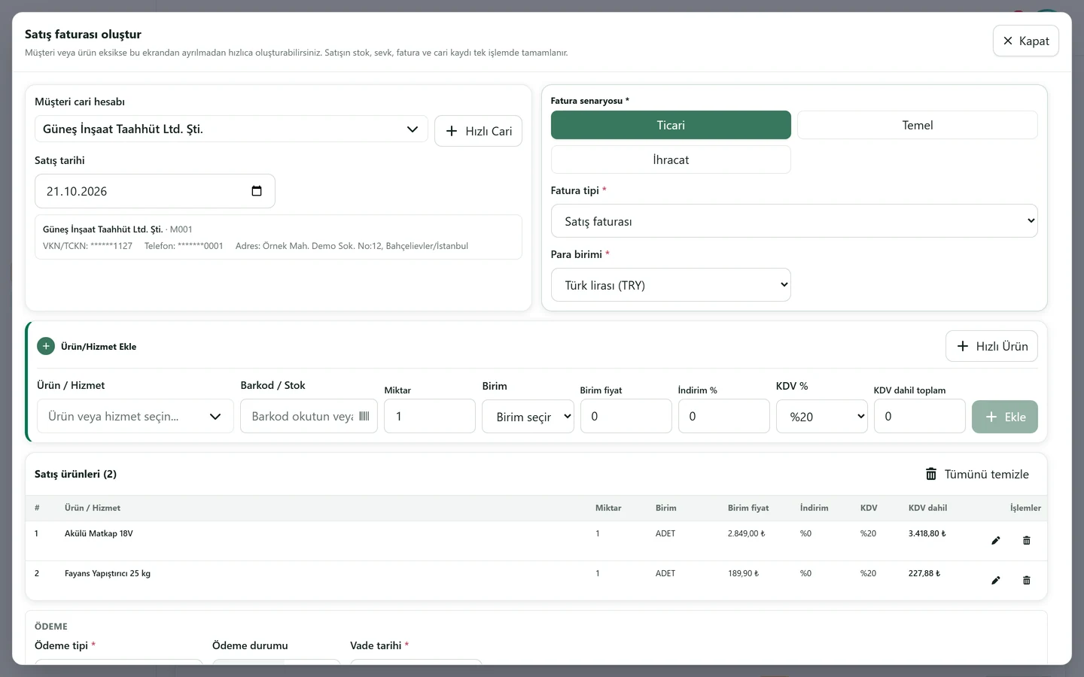1084x677 pixels.
Task: Open the Müşteri cari hesabı dropdown
Action: click(231, 129)
